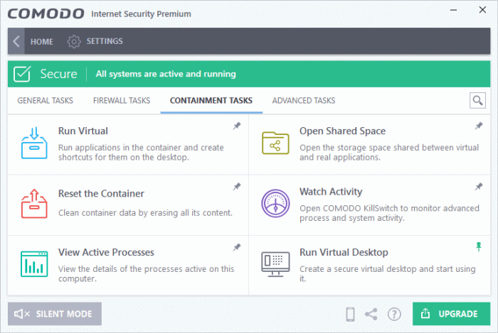Click 'Run applications in the container' description
Screen dimensions: 498x333
point(141,152)
